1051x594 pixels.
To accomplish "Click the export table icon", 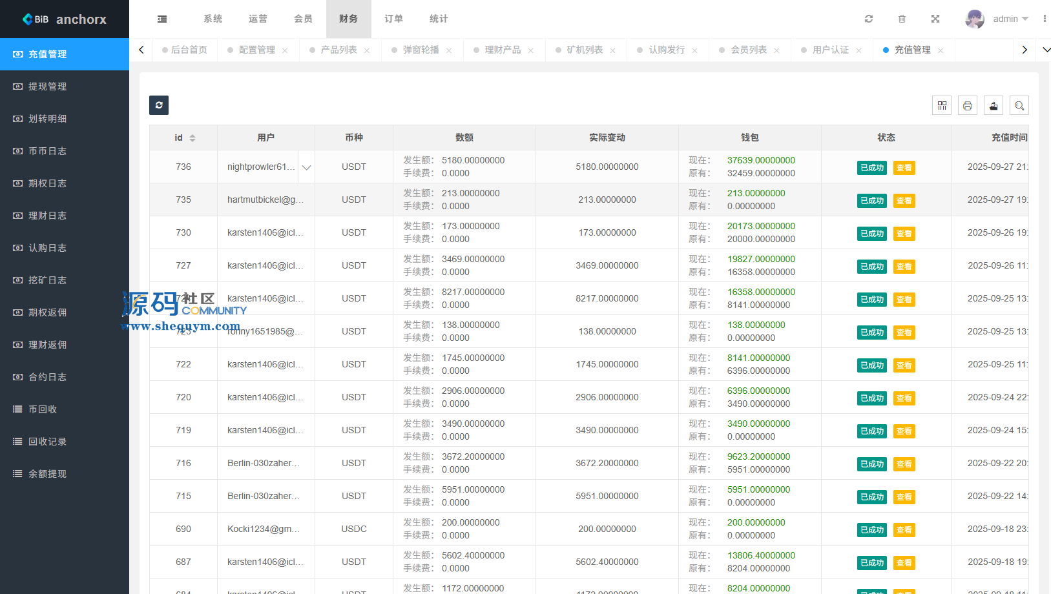I will pyautogui.click(x=994, y=105).
